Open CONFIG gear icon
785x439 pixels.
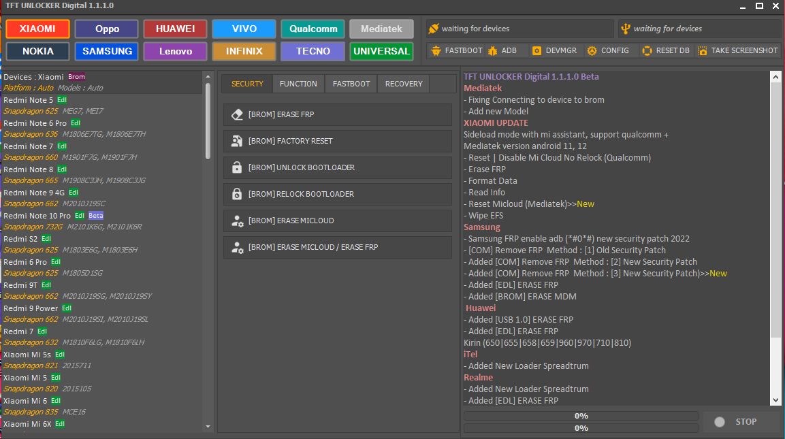tap(592, 50)
